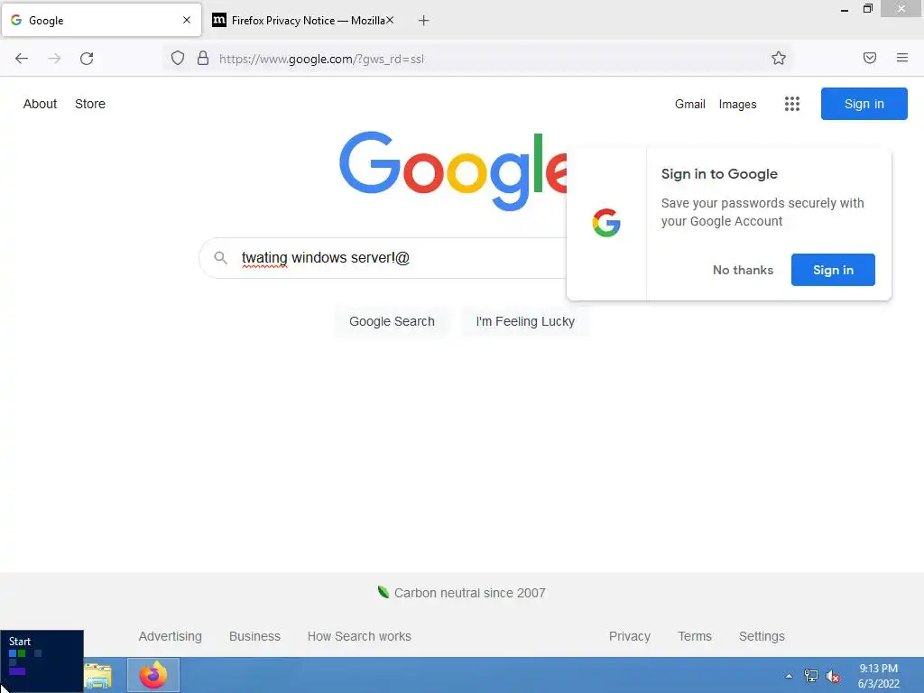Go back using the browser back arrow

point(22,59)
